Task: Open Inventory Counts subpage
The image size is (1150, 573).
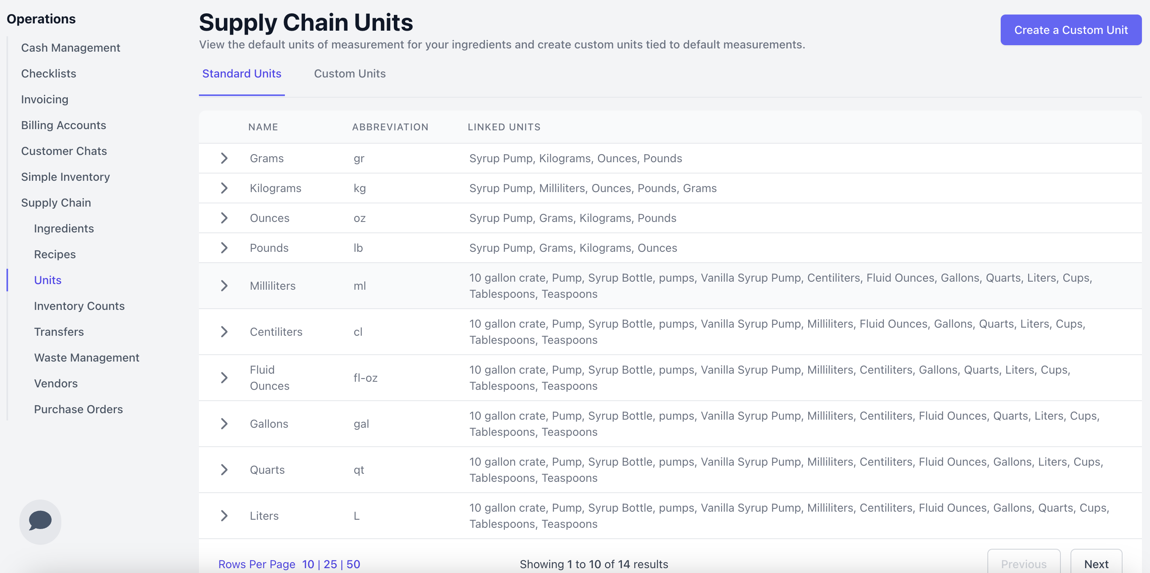Action: pyautogui.click(x=79, y=306)
